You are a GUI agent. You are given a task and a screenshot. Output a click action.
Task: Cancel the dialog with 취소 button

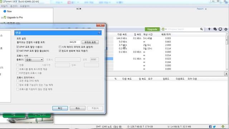tap(78, 108)
